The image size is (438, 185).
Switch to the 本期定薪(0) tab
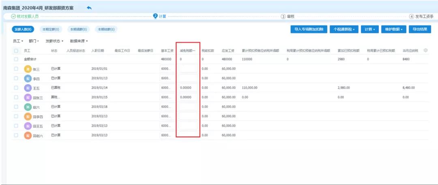click(x=51, y=29)
